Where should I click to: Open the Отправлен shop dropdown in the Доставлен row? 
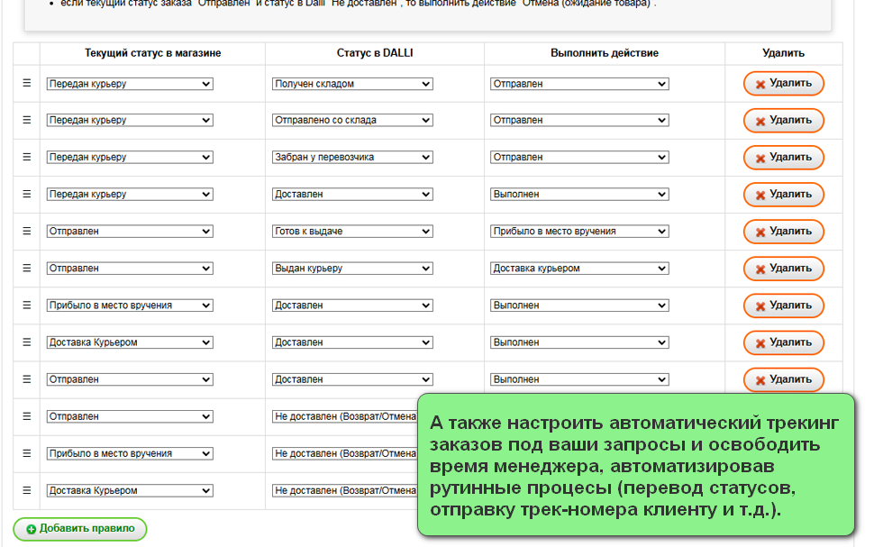click(x=130, y=379)
